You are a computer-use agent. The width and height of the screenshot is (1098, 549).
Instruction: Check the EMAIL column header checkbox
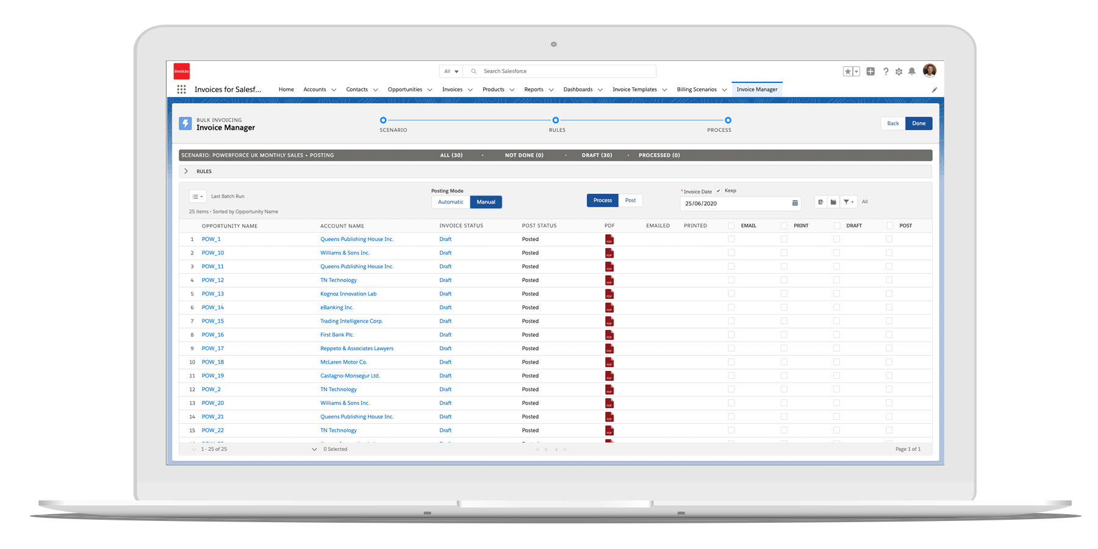pos(731,226)
